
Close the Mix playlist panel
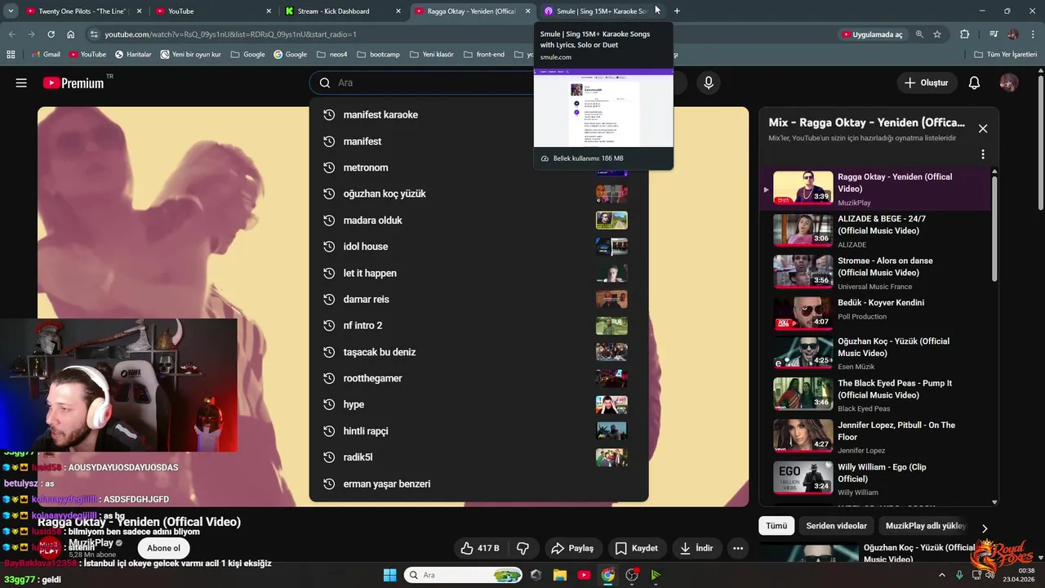pyautogui.click(x=983, y=128)
